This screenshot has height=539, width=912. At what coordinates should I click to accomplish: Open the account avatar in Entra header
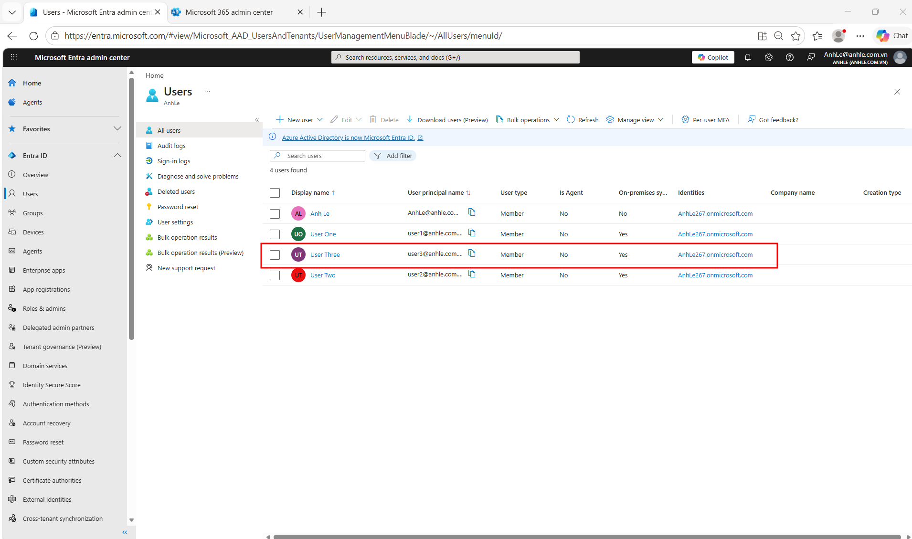(x=900, y=57)
